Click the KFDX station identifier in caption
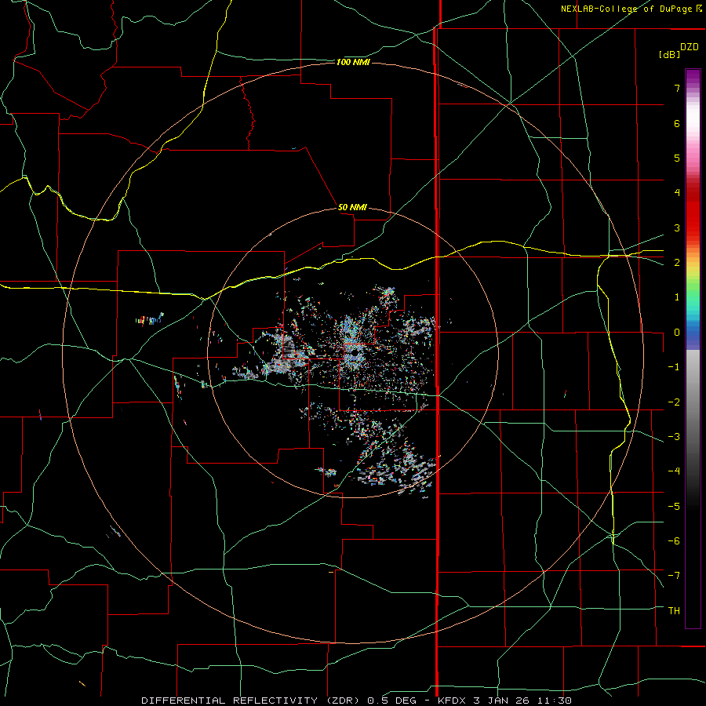The height and width of the screenshot is (706, 706). pos(453,701)
